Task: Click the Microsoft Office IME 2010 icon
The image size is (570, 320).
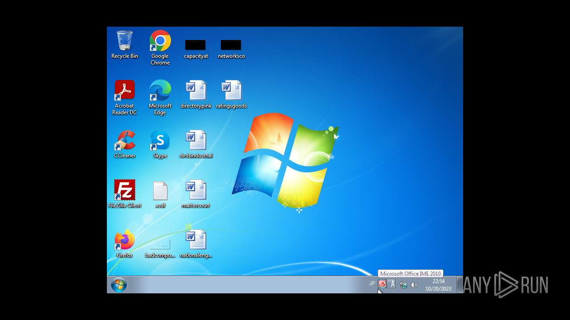Action: [x=382, y=284]
